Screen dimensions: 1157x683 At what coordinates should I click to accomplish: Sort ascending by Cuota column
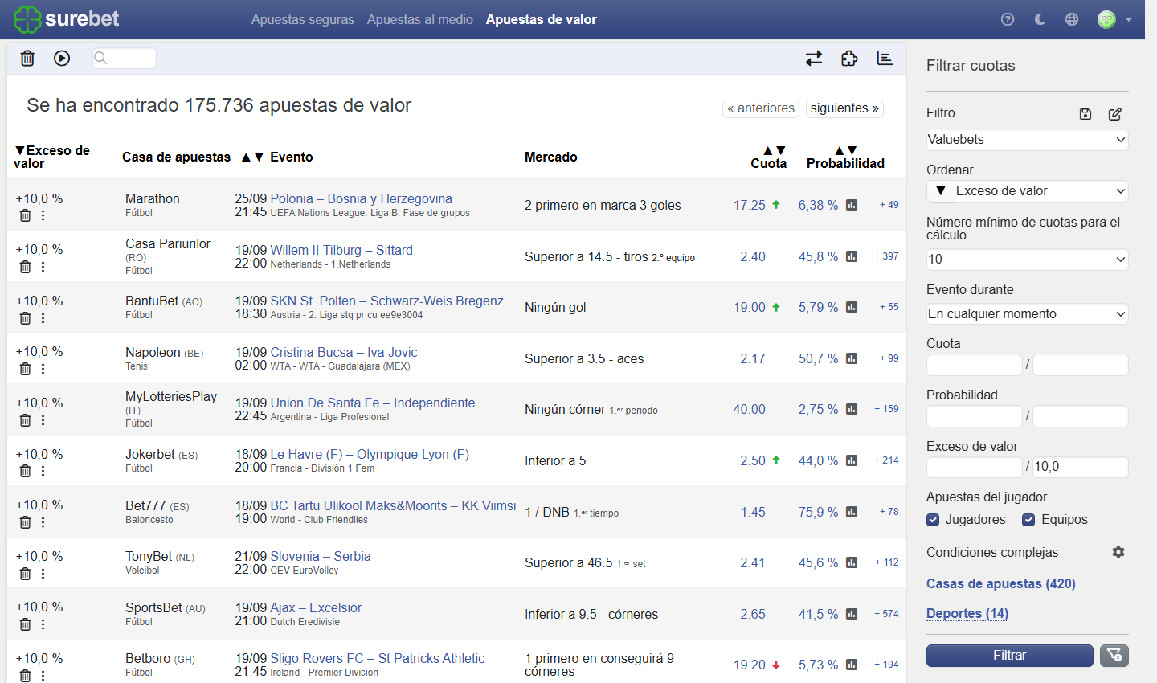coord(767,150)
